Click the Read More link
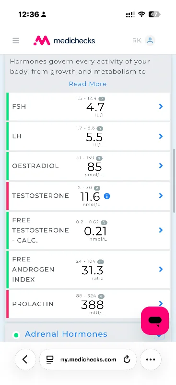The width and height of the screenshot is (176, 385). click(88, 84)
